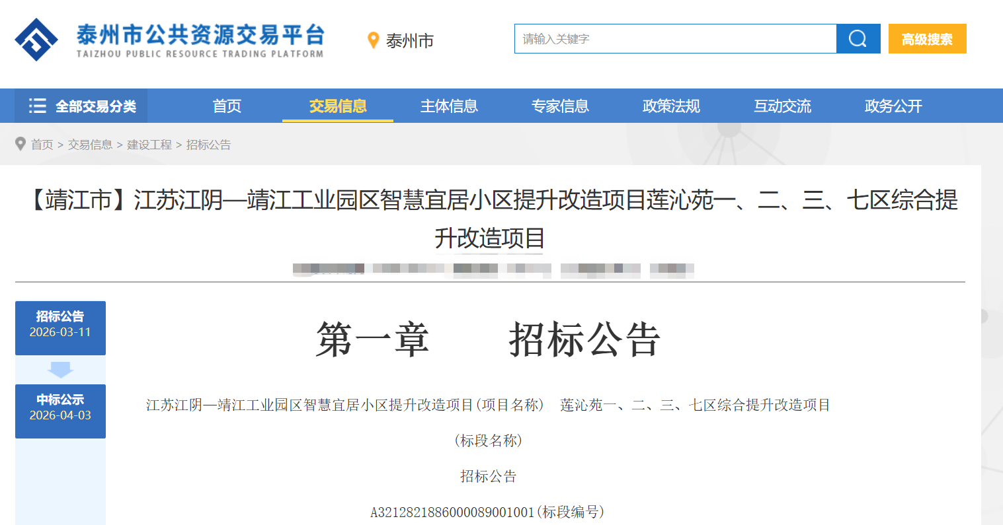
Task: Navigate to 互动交流 section
Action: pyautogui.click(x=782, y=106)
